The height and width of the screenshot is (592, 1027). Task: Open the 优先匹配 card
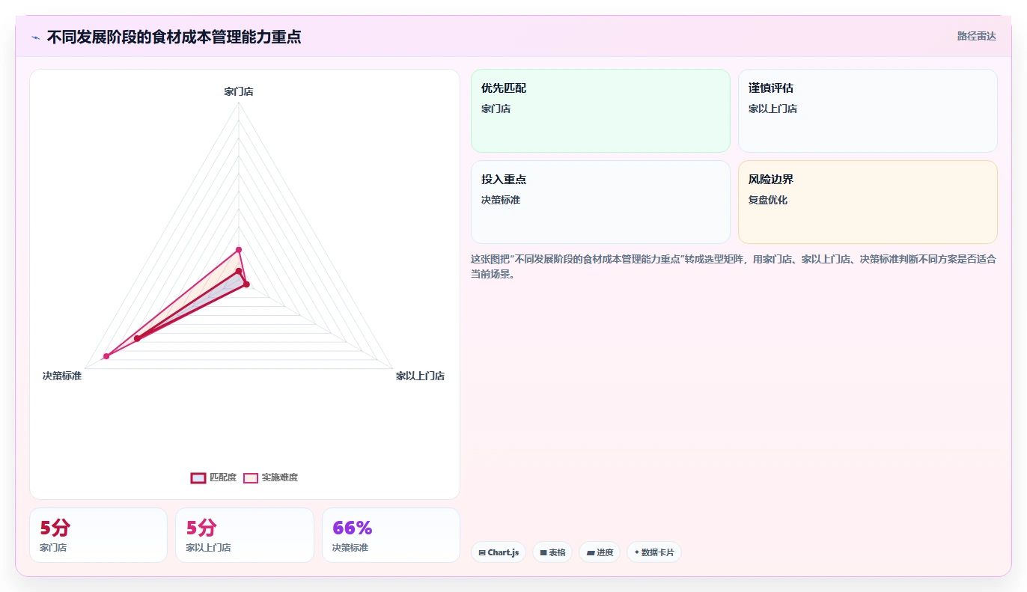click(600, 111)
